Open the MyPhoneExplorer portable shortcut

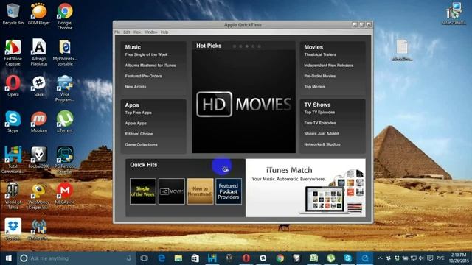(65, 52)
